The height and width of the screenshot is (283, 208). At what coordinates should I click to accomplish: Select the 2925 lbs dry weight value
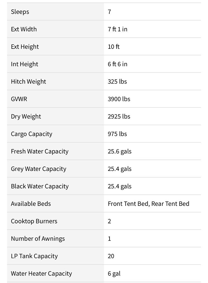point(119,117)
